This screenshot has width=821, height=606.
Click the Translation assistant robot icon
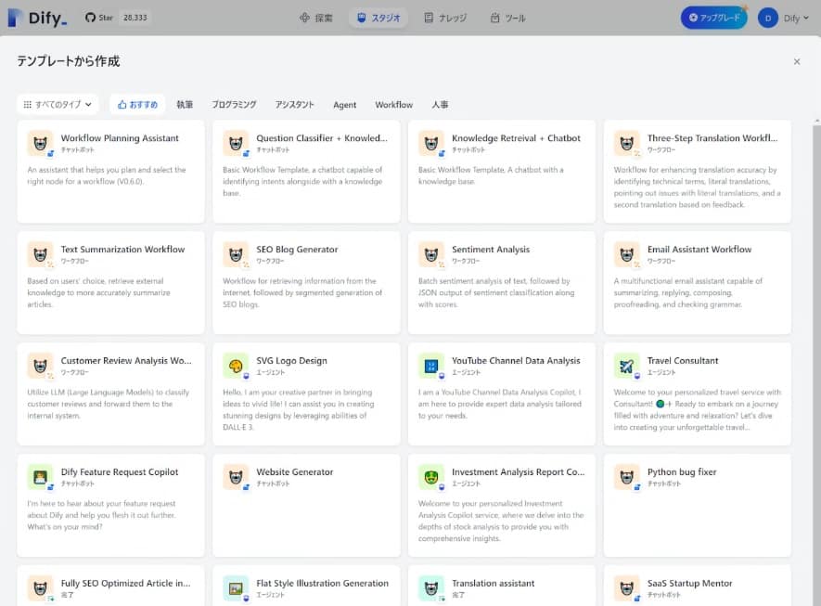point(431,588)
